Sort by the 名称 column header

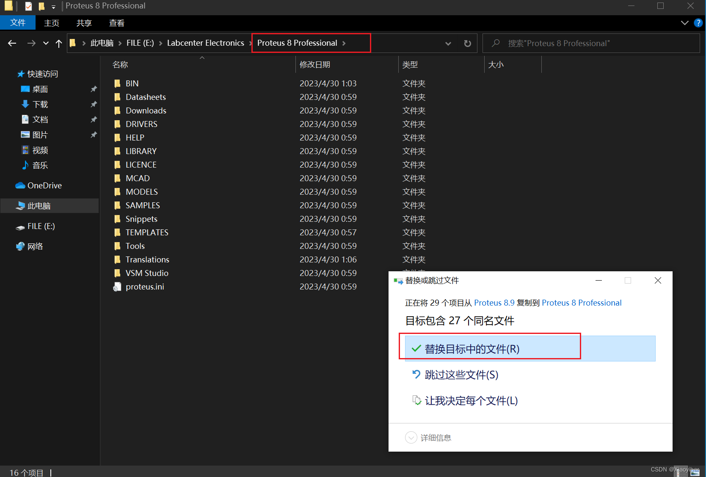pos(120,64)
